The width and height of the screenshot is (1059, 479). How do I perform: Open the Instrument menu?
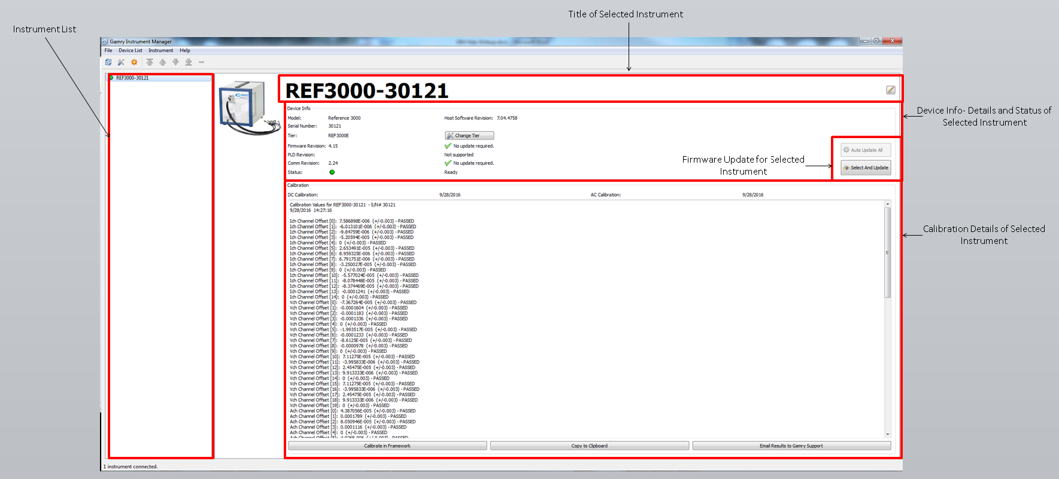point(161,51)
